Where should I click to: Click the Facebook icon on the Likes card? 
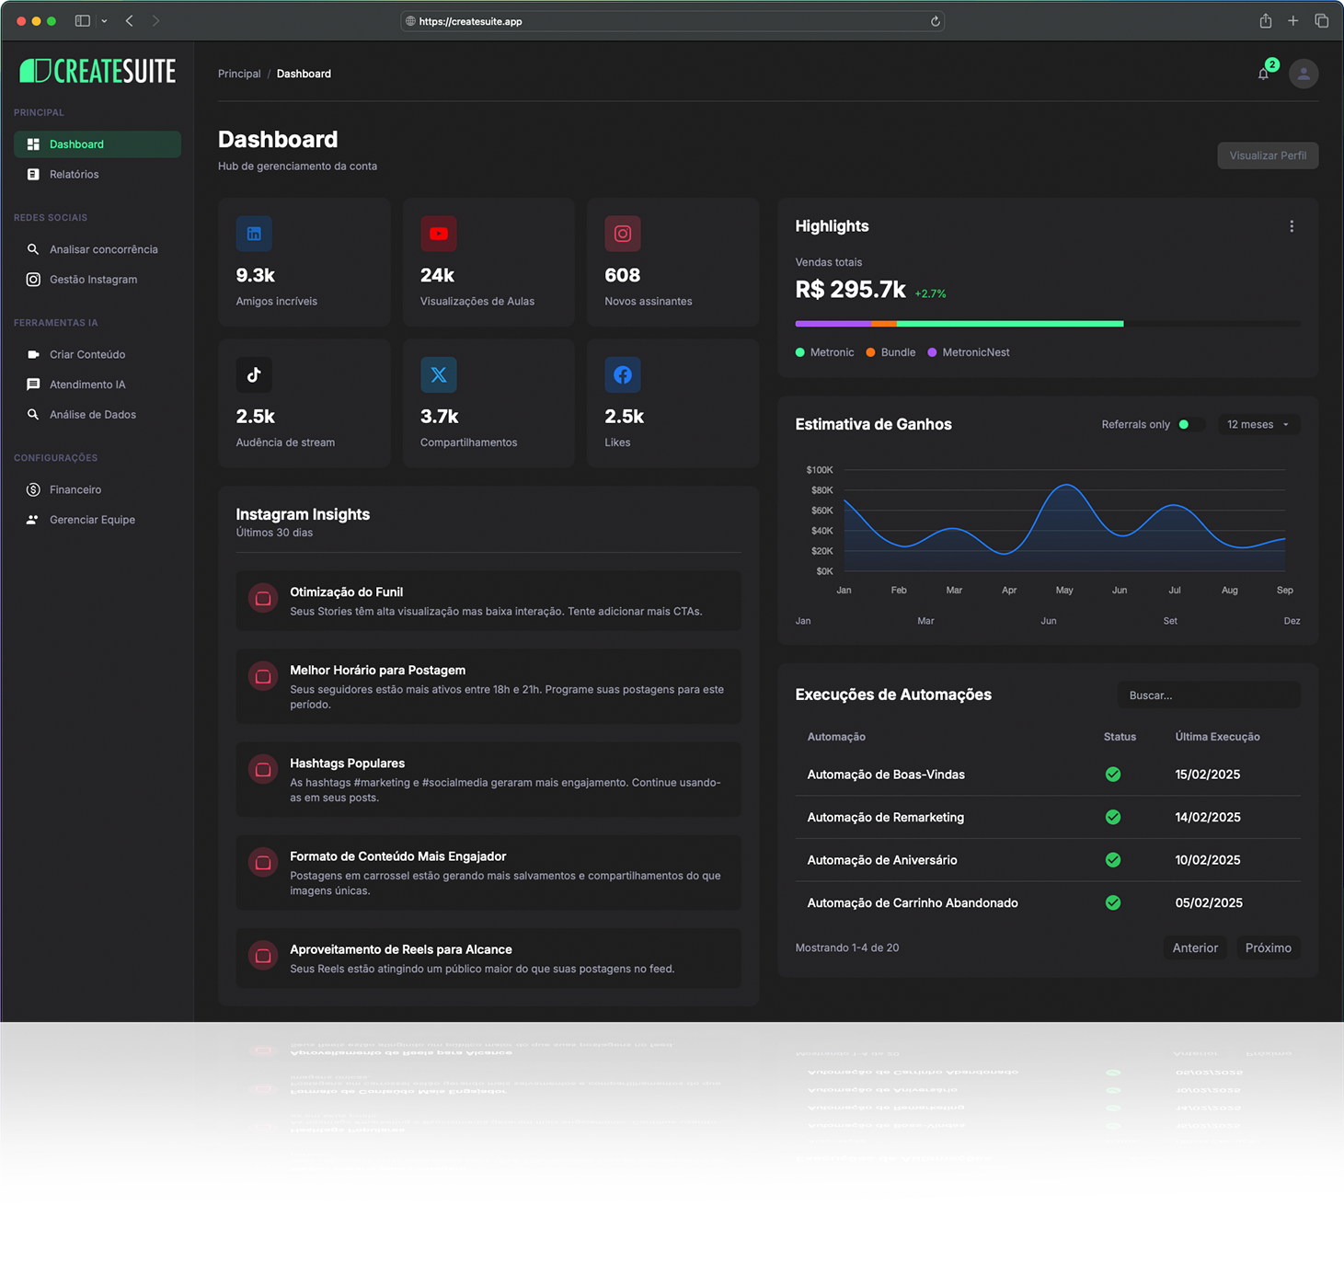tap(623, 374)
